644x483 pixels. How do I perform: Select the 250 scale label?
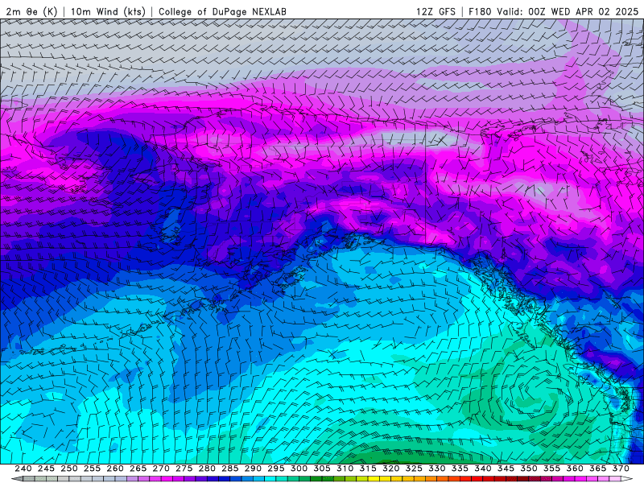69,469
